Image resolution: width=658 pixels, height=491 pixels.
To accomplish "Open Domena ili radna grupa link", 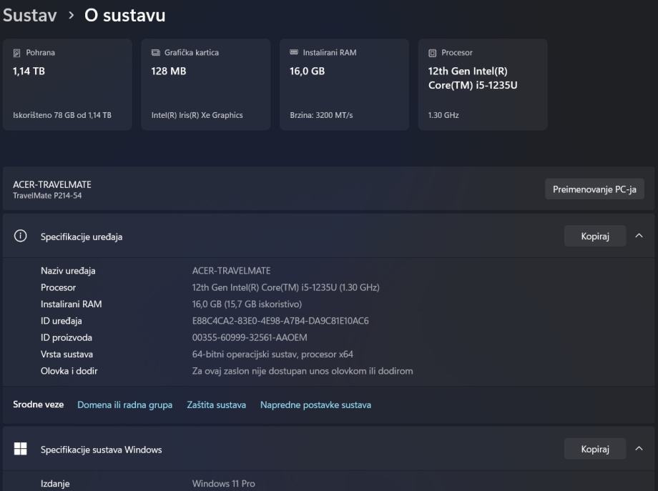I will 124,405.
